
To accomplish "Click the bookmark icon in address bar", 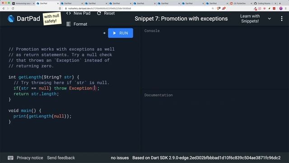I will click(60, 9).
